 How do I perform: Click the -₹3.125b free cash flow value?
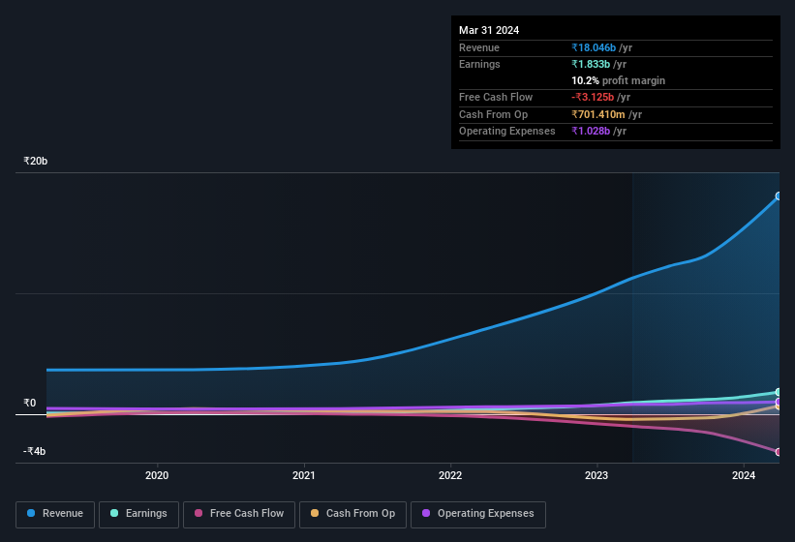[593, 97]
